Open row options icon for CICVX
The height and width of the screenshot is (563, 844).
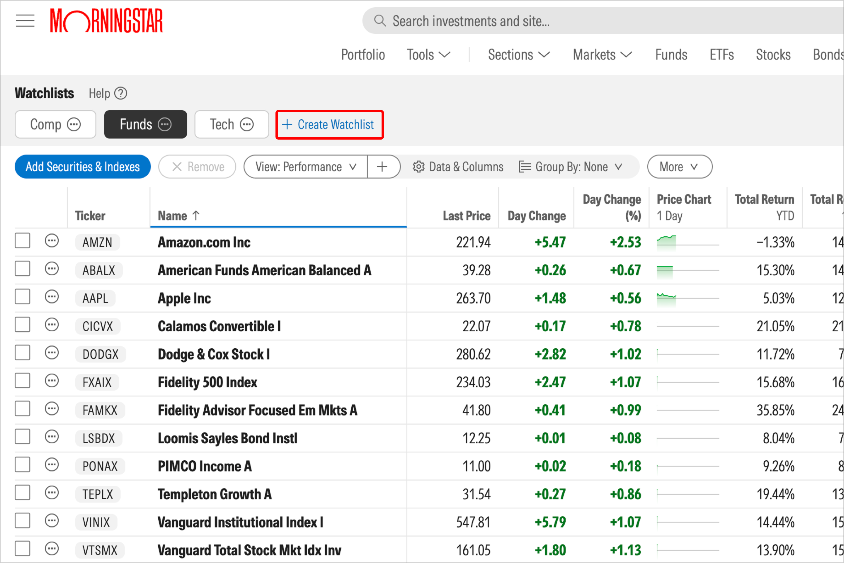coord(52,325)
